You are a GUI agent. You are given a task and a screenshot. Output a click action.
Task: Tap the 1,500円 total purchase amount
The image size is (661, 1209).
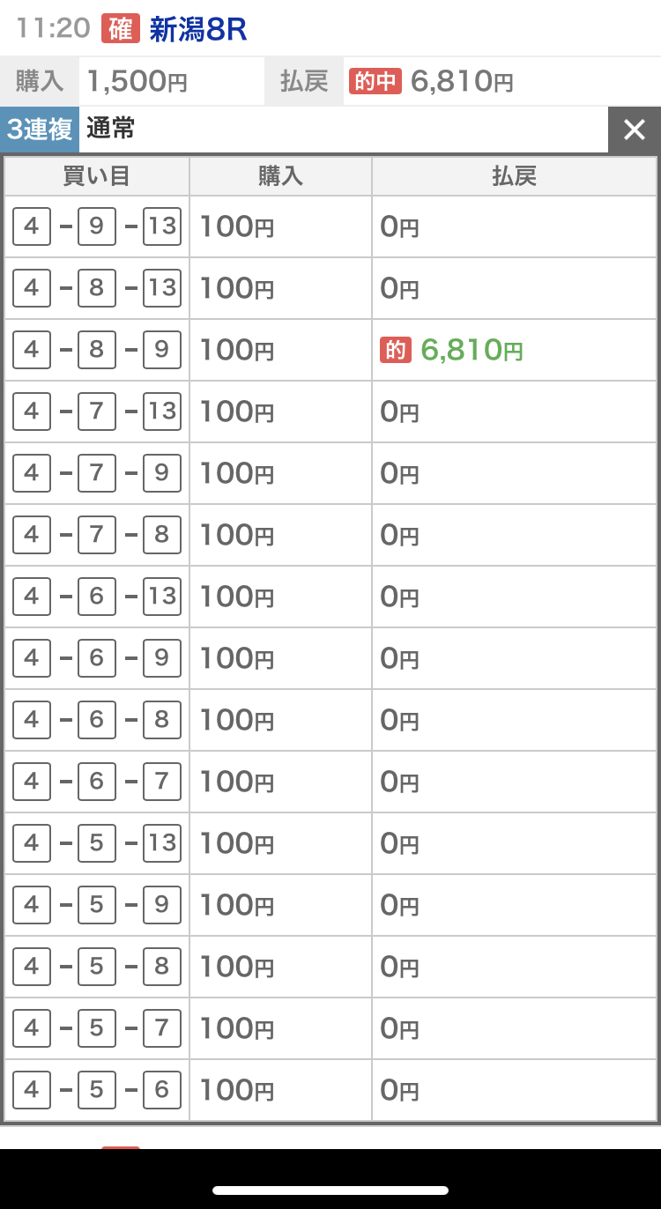pos(137,81)
